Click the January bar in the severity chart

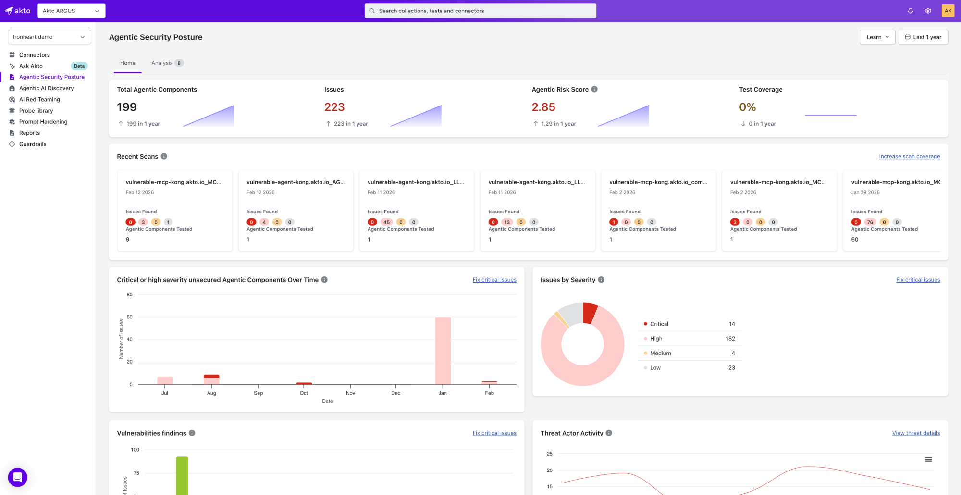tap(443, 351)
